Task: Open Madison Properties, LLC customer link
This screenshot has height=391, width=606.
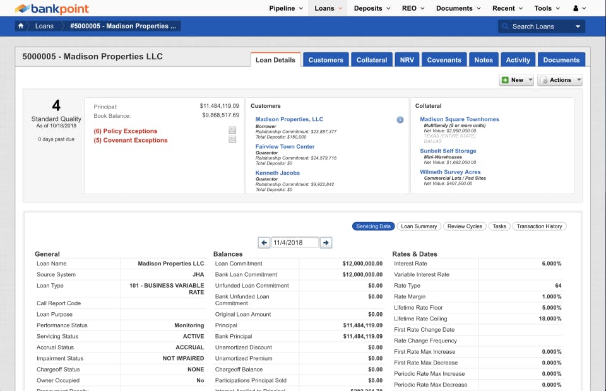Action: coord(289,119)
